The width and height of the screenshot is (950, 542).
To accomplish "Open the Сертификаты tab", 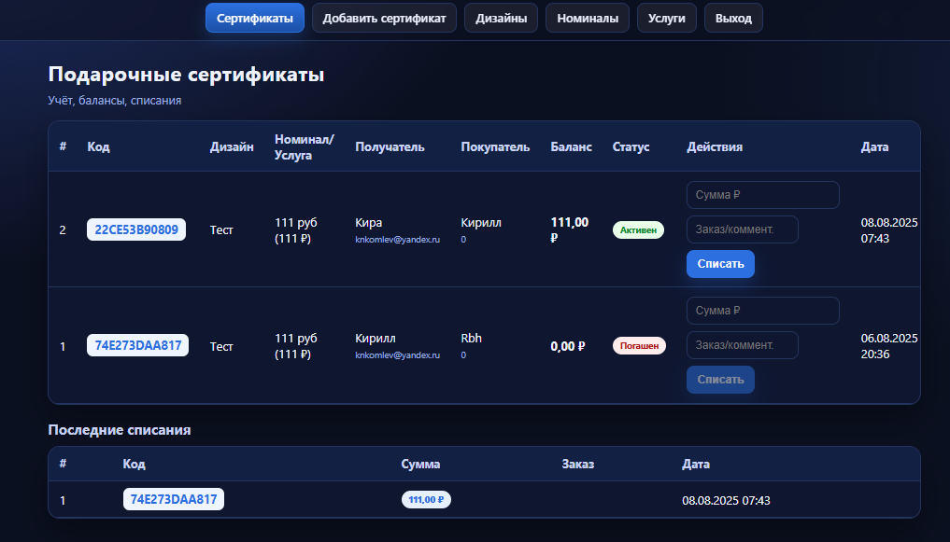I will [254, 17].
